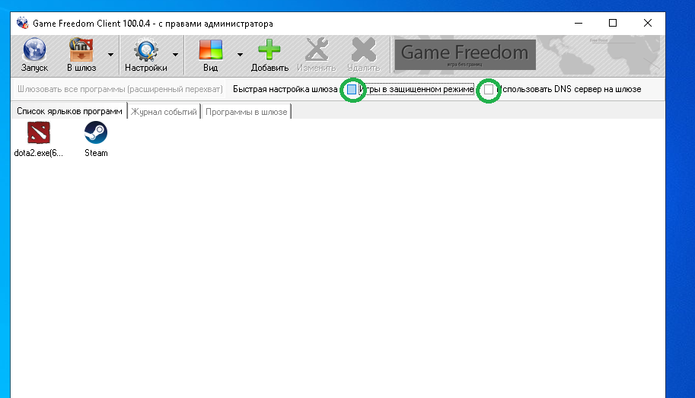Expand the Настройки dropdown arrow
The width and height of the screenshot is (695, 398).
(175, 55)
